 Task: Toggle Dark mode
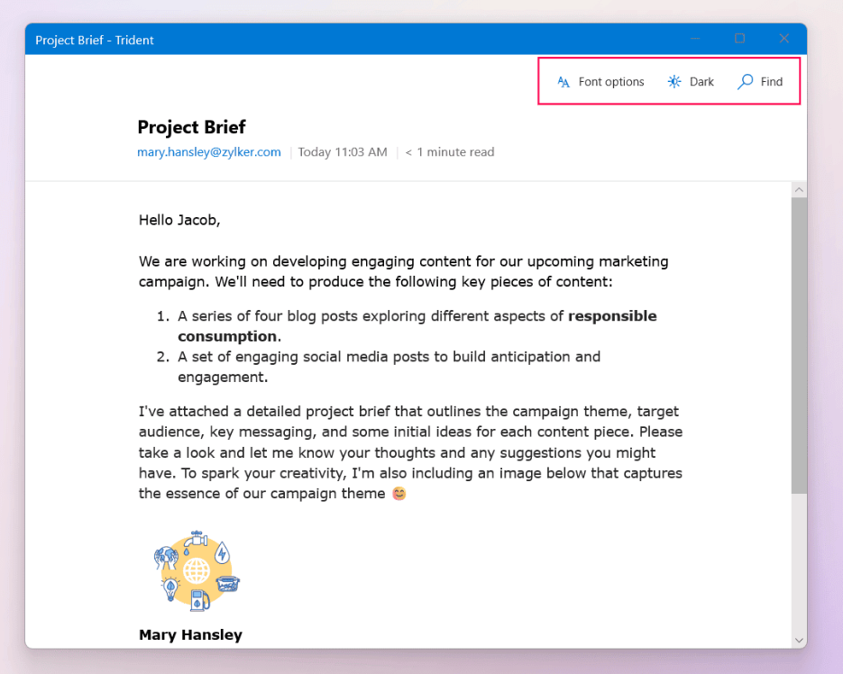tap(691, 82)
